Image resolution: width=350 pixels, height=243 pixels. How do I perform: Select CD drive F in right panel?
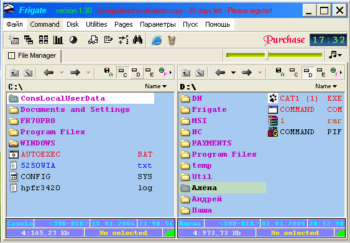pyautogui.click(x=334, y=72)
